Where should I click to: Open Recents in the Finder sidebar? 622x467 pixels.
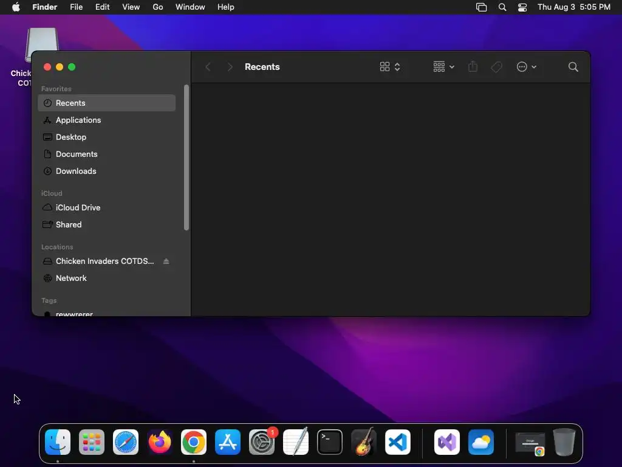[x=106, y=103]
